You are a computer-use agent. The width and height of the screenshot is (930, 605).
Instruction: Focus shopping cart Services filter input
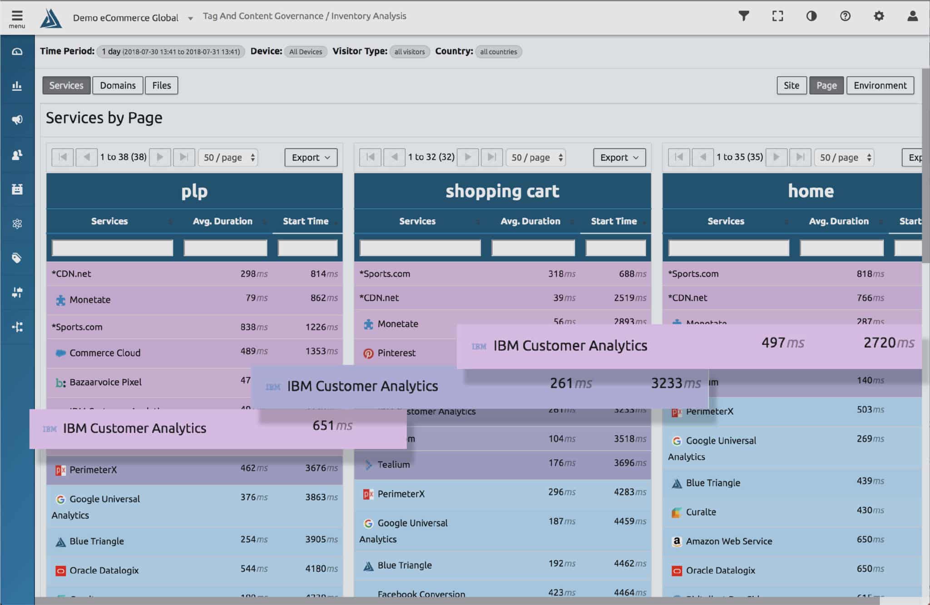pos(420,248)
